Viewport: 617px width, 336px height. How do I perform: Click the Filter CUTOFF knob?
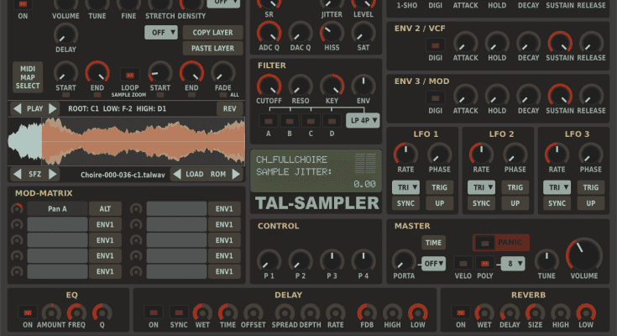pos(269,85)
